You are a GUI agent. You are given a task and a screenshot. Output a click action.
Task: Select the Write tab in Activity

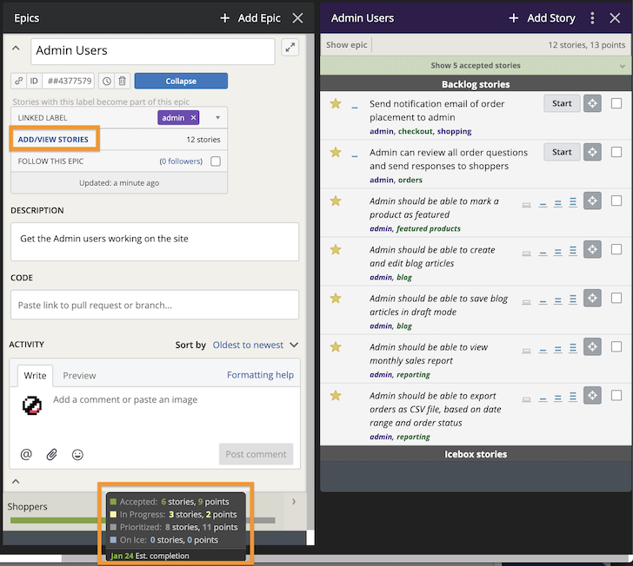pyautogui.click(x=35, y=375)
